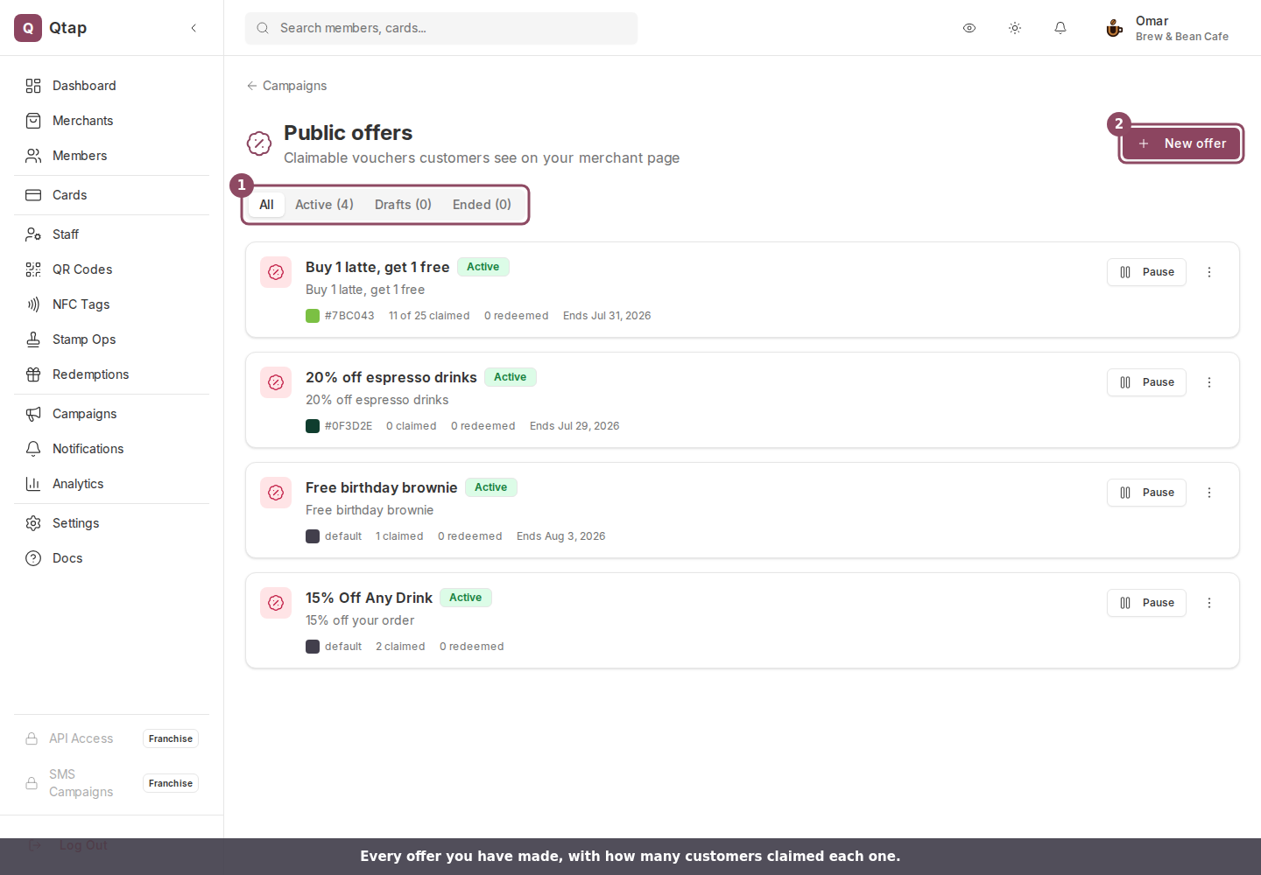Open the locked SMS Campaigns item
Screen dimensions: 1261x875
click(111, 783)
